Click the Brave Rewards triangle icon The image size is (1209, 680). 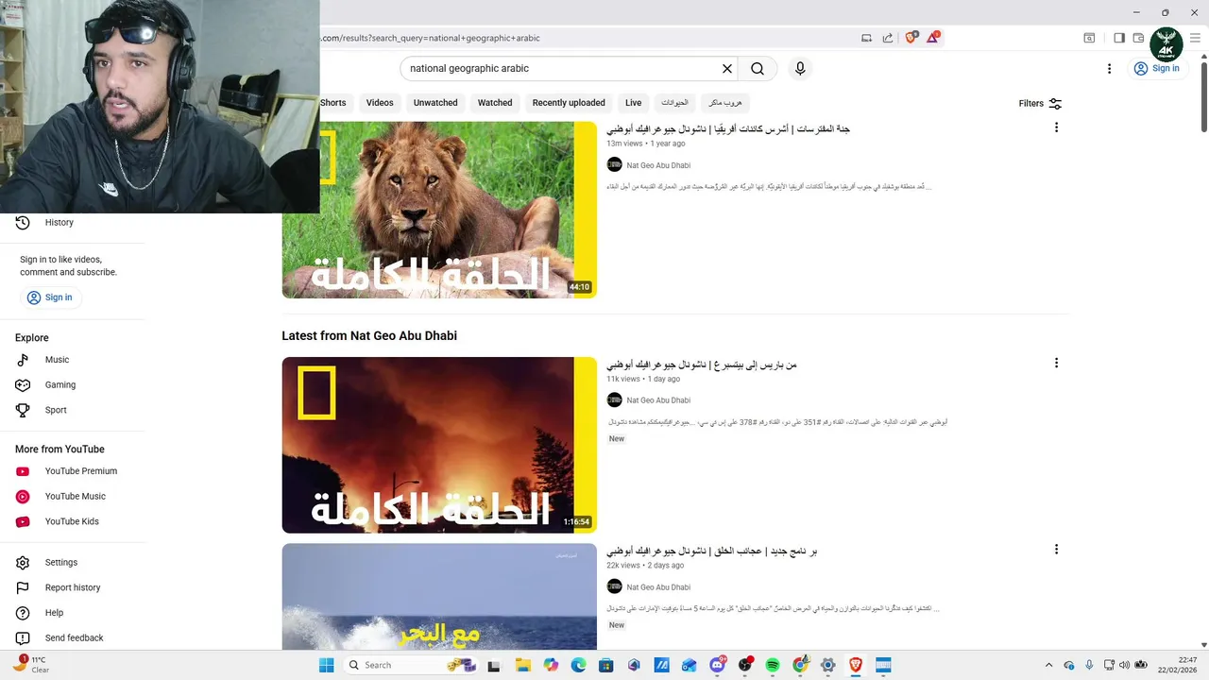pyautogui.click(x=933, y=38)
